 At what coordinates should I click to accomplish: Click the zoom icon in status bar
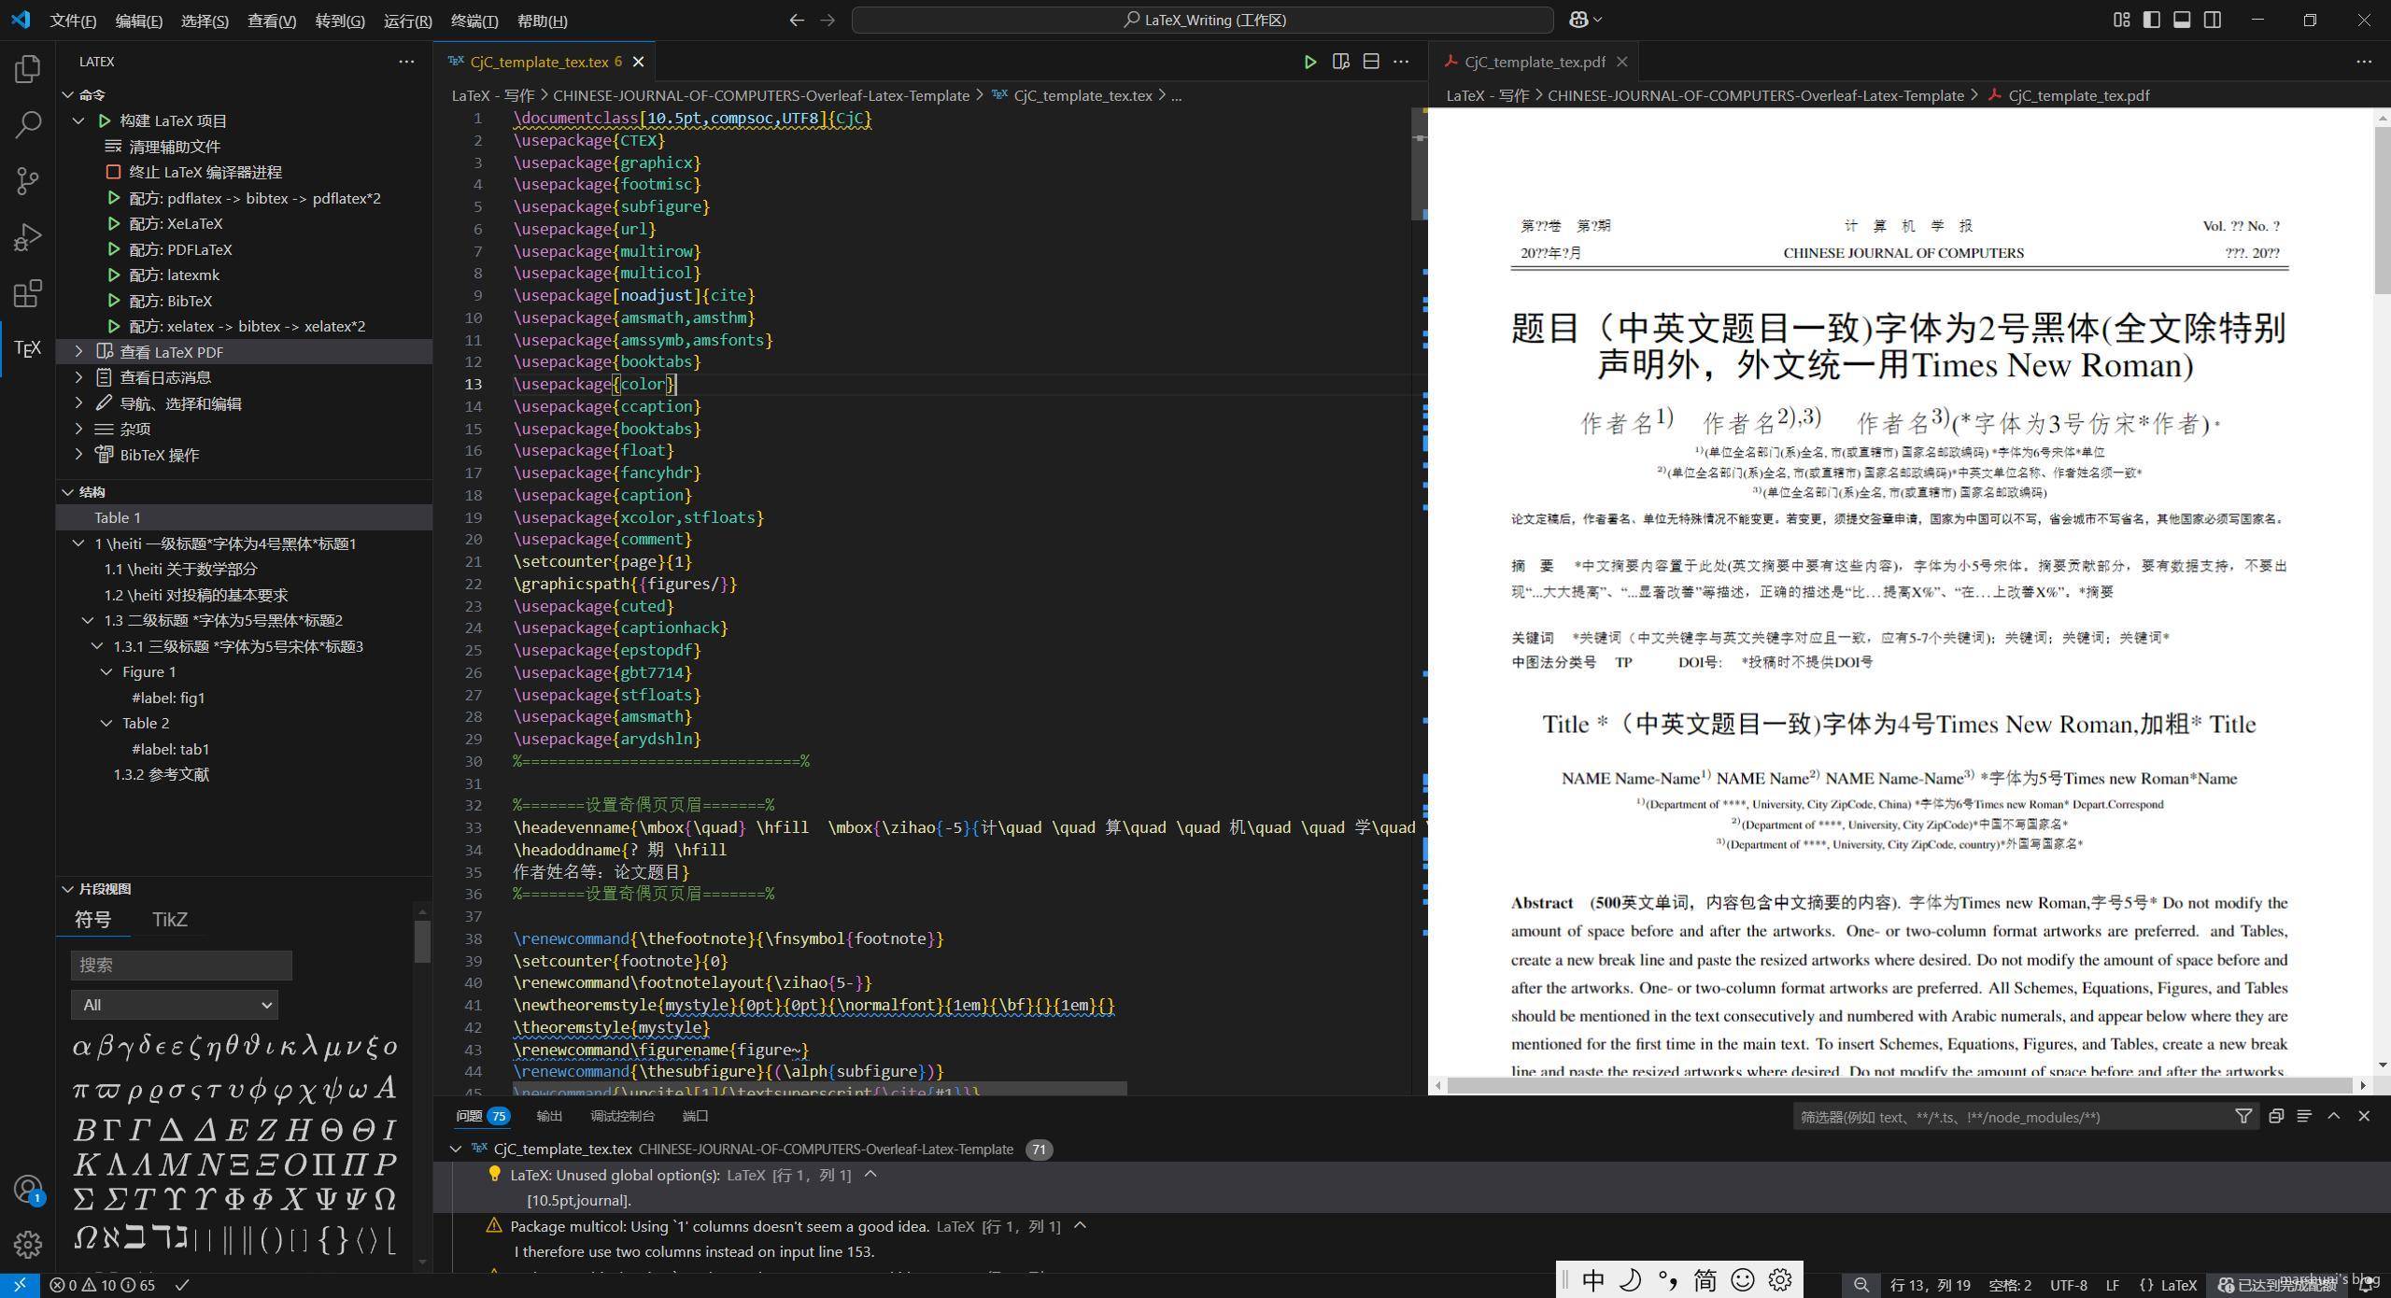(x=1861, y=1285)
